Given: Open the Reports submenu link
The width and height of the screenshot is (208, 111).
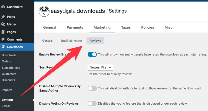Looking at the screenshot, I should pos(7,90).
